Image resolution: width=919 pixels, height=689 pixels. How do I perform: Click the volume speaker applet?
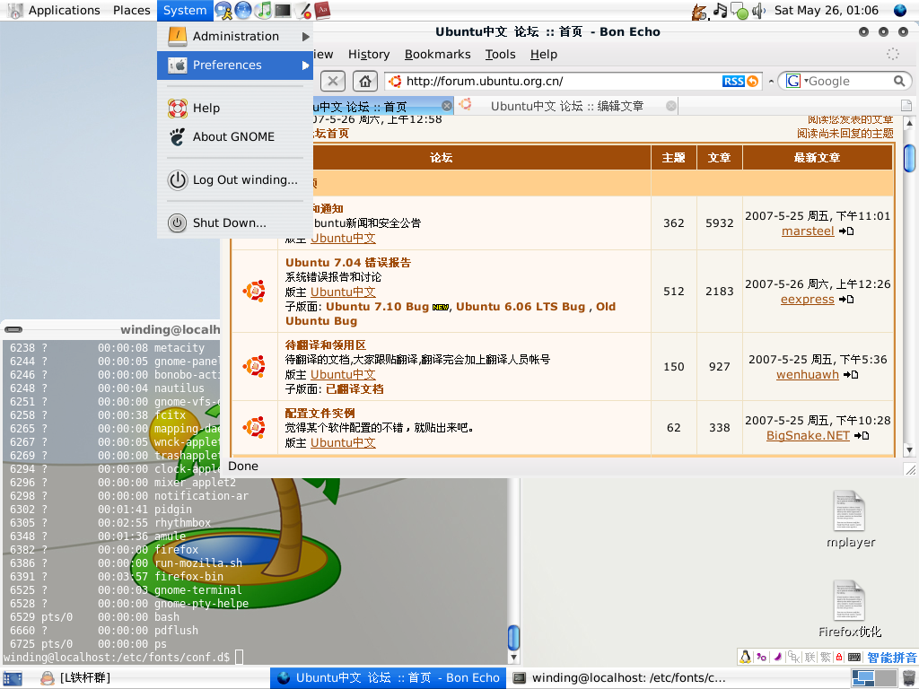(759, 11)
